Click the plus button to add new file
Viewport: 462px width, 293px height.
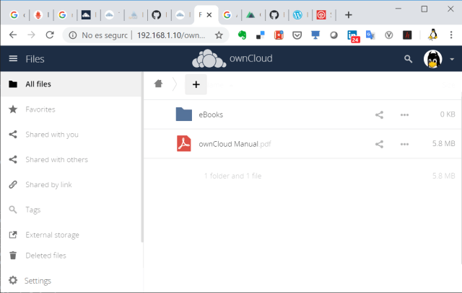(x=196, y=84)
